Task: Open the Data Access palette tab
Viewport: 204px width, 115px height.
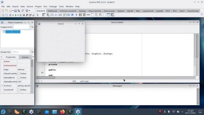Action: point(109,11)
